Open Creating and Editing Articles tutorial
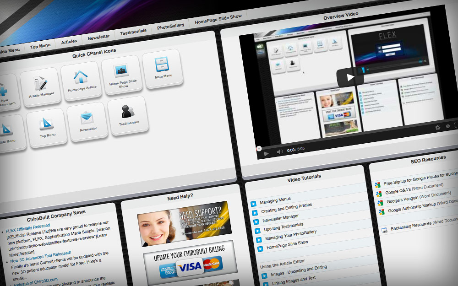 point(287,208)
